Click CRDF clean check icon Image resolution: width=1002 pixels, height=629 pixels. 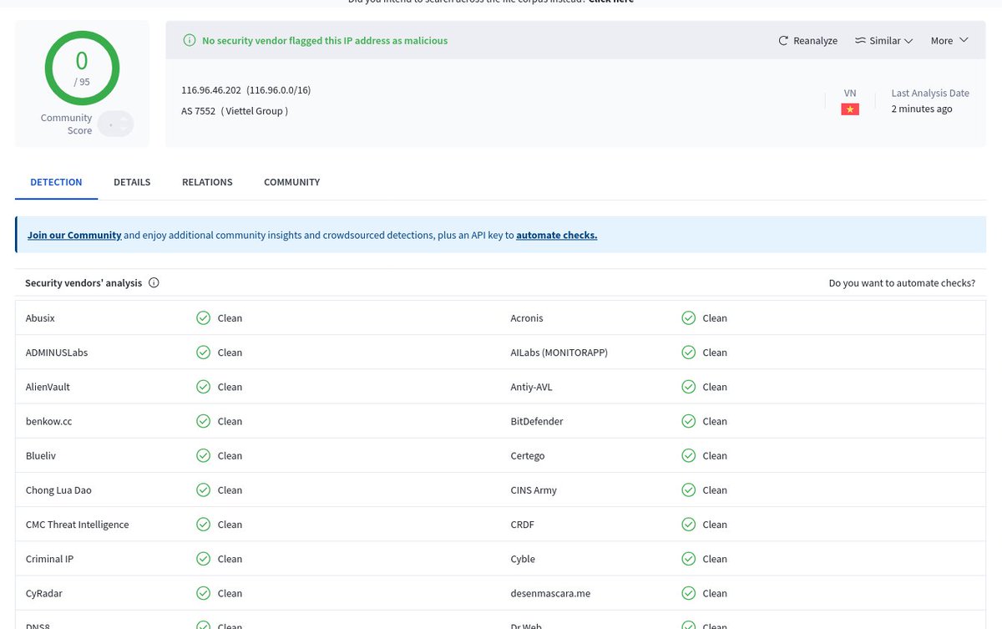coord(688,525)
